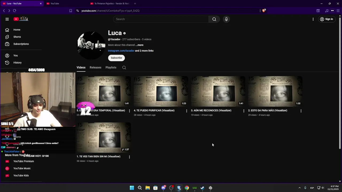The height and width of the screenshot is (192, 342).
Task: Focus the YouTube Search field
Action: (161, 19)
